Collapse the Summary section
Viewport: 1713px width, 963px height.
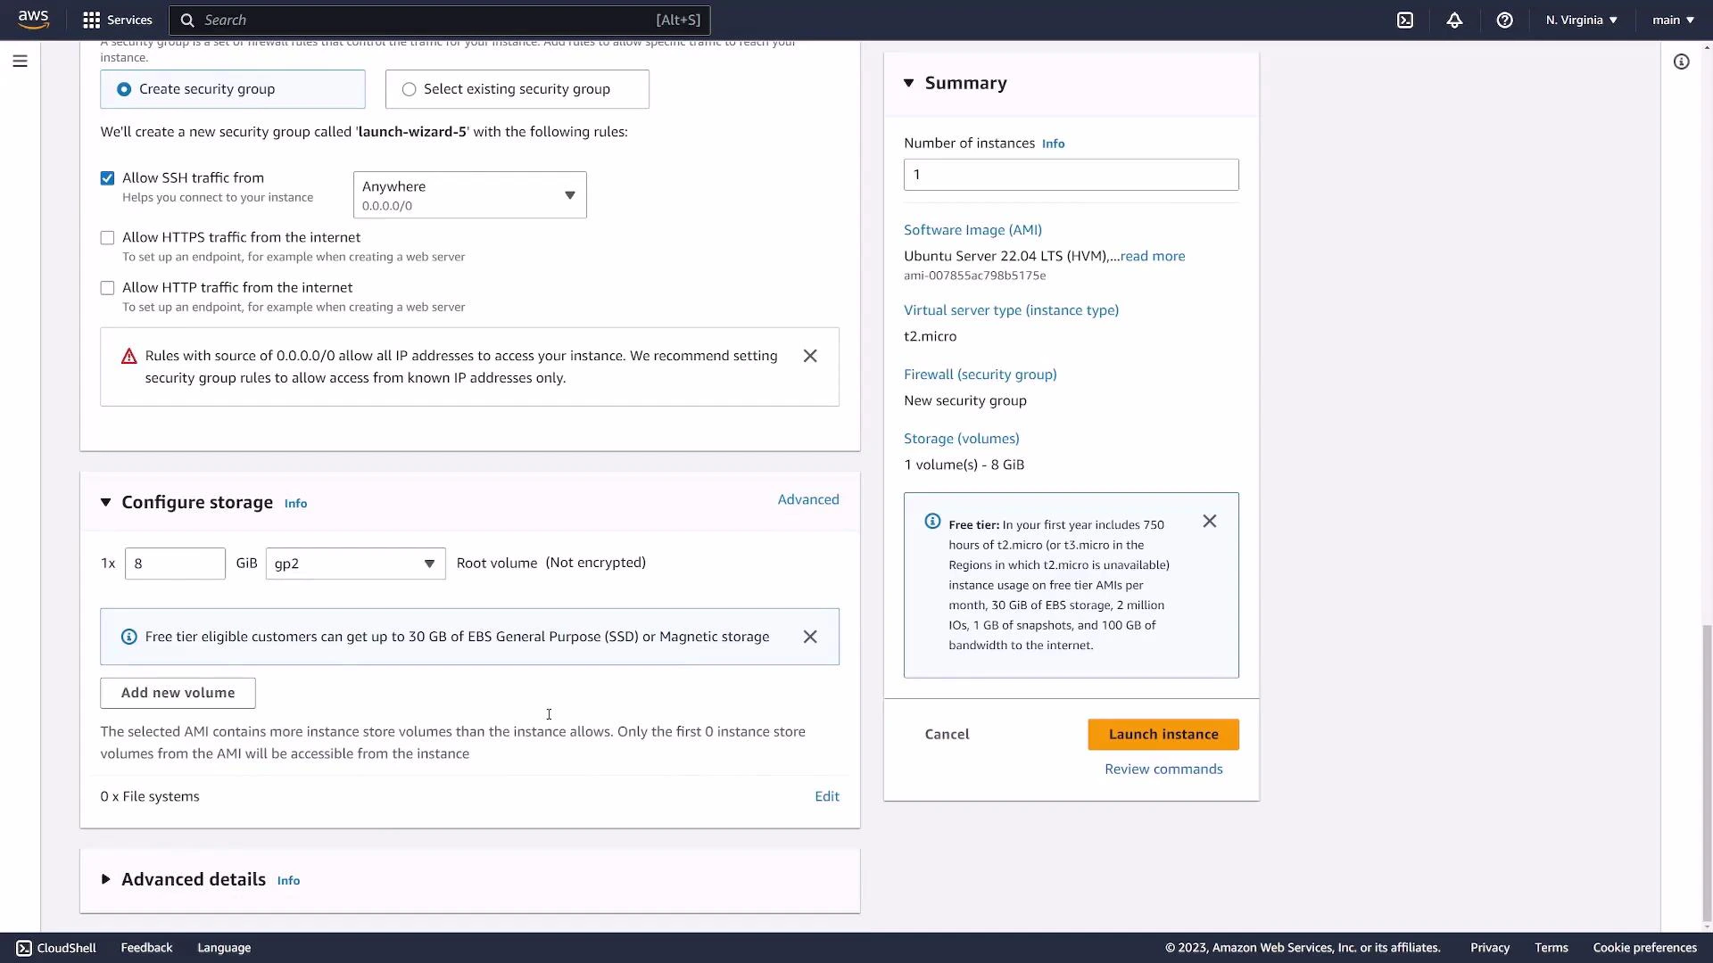910,82
